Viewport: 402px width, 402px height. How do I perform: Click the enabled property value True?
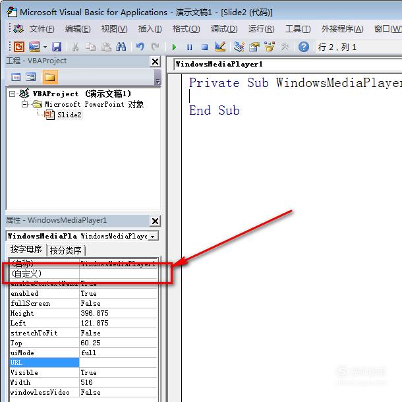pos(118,293)
